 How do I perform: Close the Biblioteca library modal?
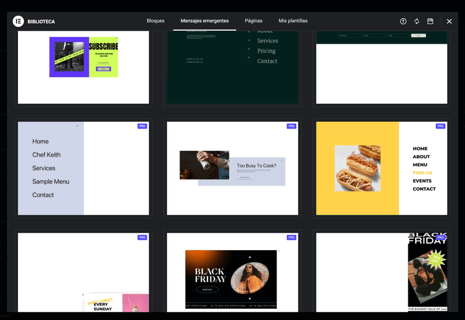[449, 22]
